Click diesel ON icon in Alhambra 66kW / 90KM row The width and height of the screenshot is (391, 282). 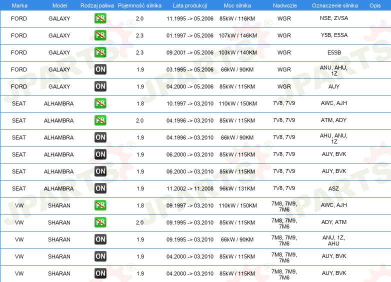[x=100, y=137]
